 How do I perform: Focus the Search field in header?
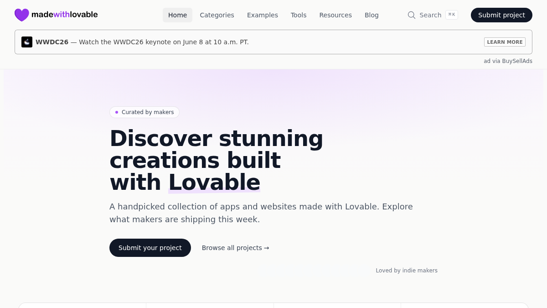[433, 15]
